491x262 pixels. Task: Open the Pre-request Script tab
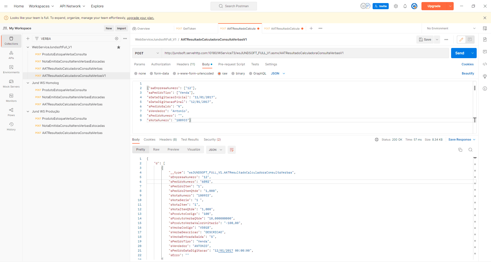pyautogui.click(x=232, y=64)
